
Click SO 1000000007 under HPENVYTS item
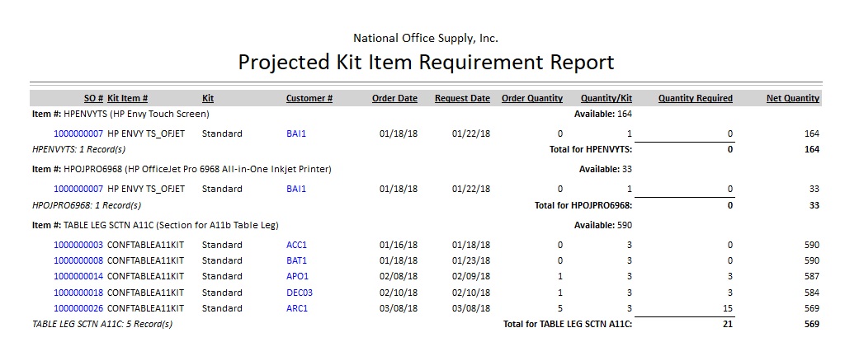(x=78, y=133)
